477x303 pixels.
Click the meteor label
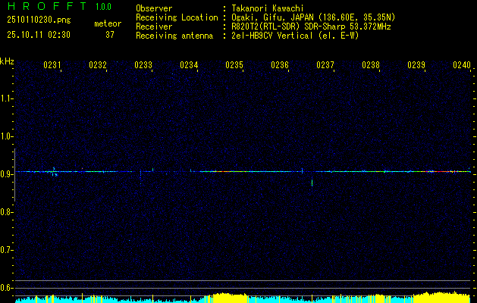[108, 23]
